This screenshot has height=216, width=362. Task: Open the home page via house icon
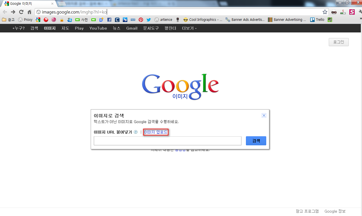tap(29, 12)
